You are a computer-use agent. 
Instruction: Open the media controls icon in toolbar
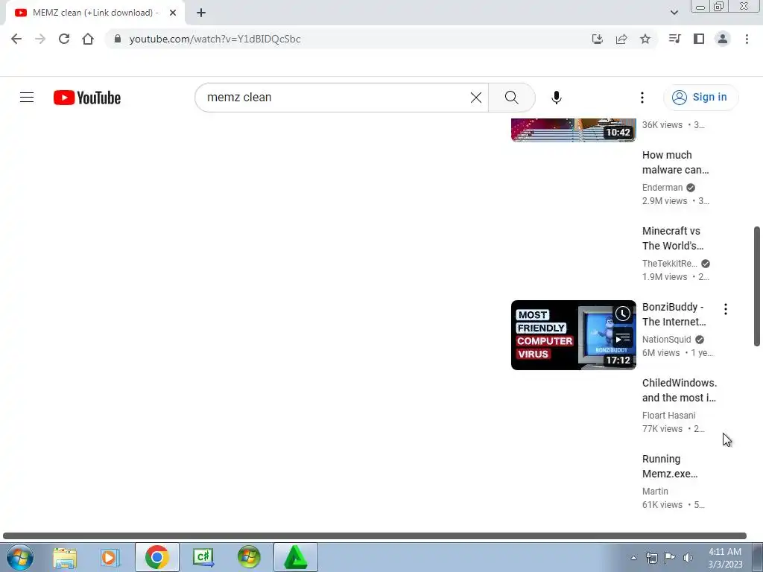tap(674, 39)
